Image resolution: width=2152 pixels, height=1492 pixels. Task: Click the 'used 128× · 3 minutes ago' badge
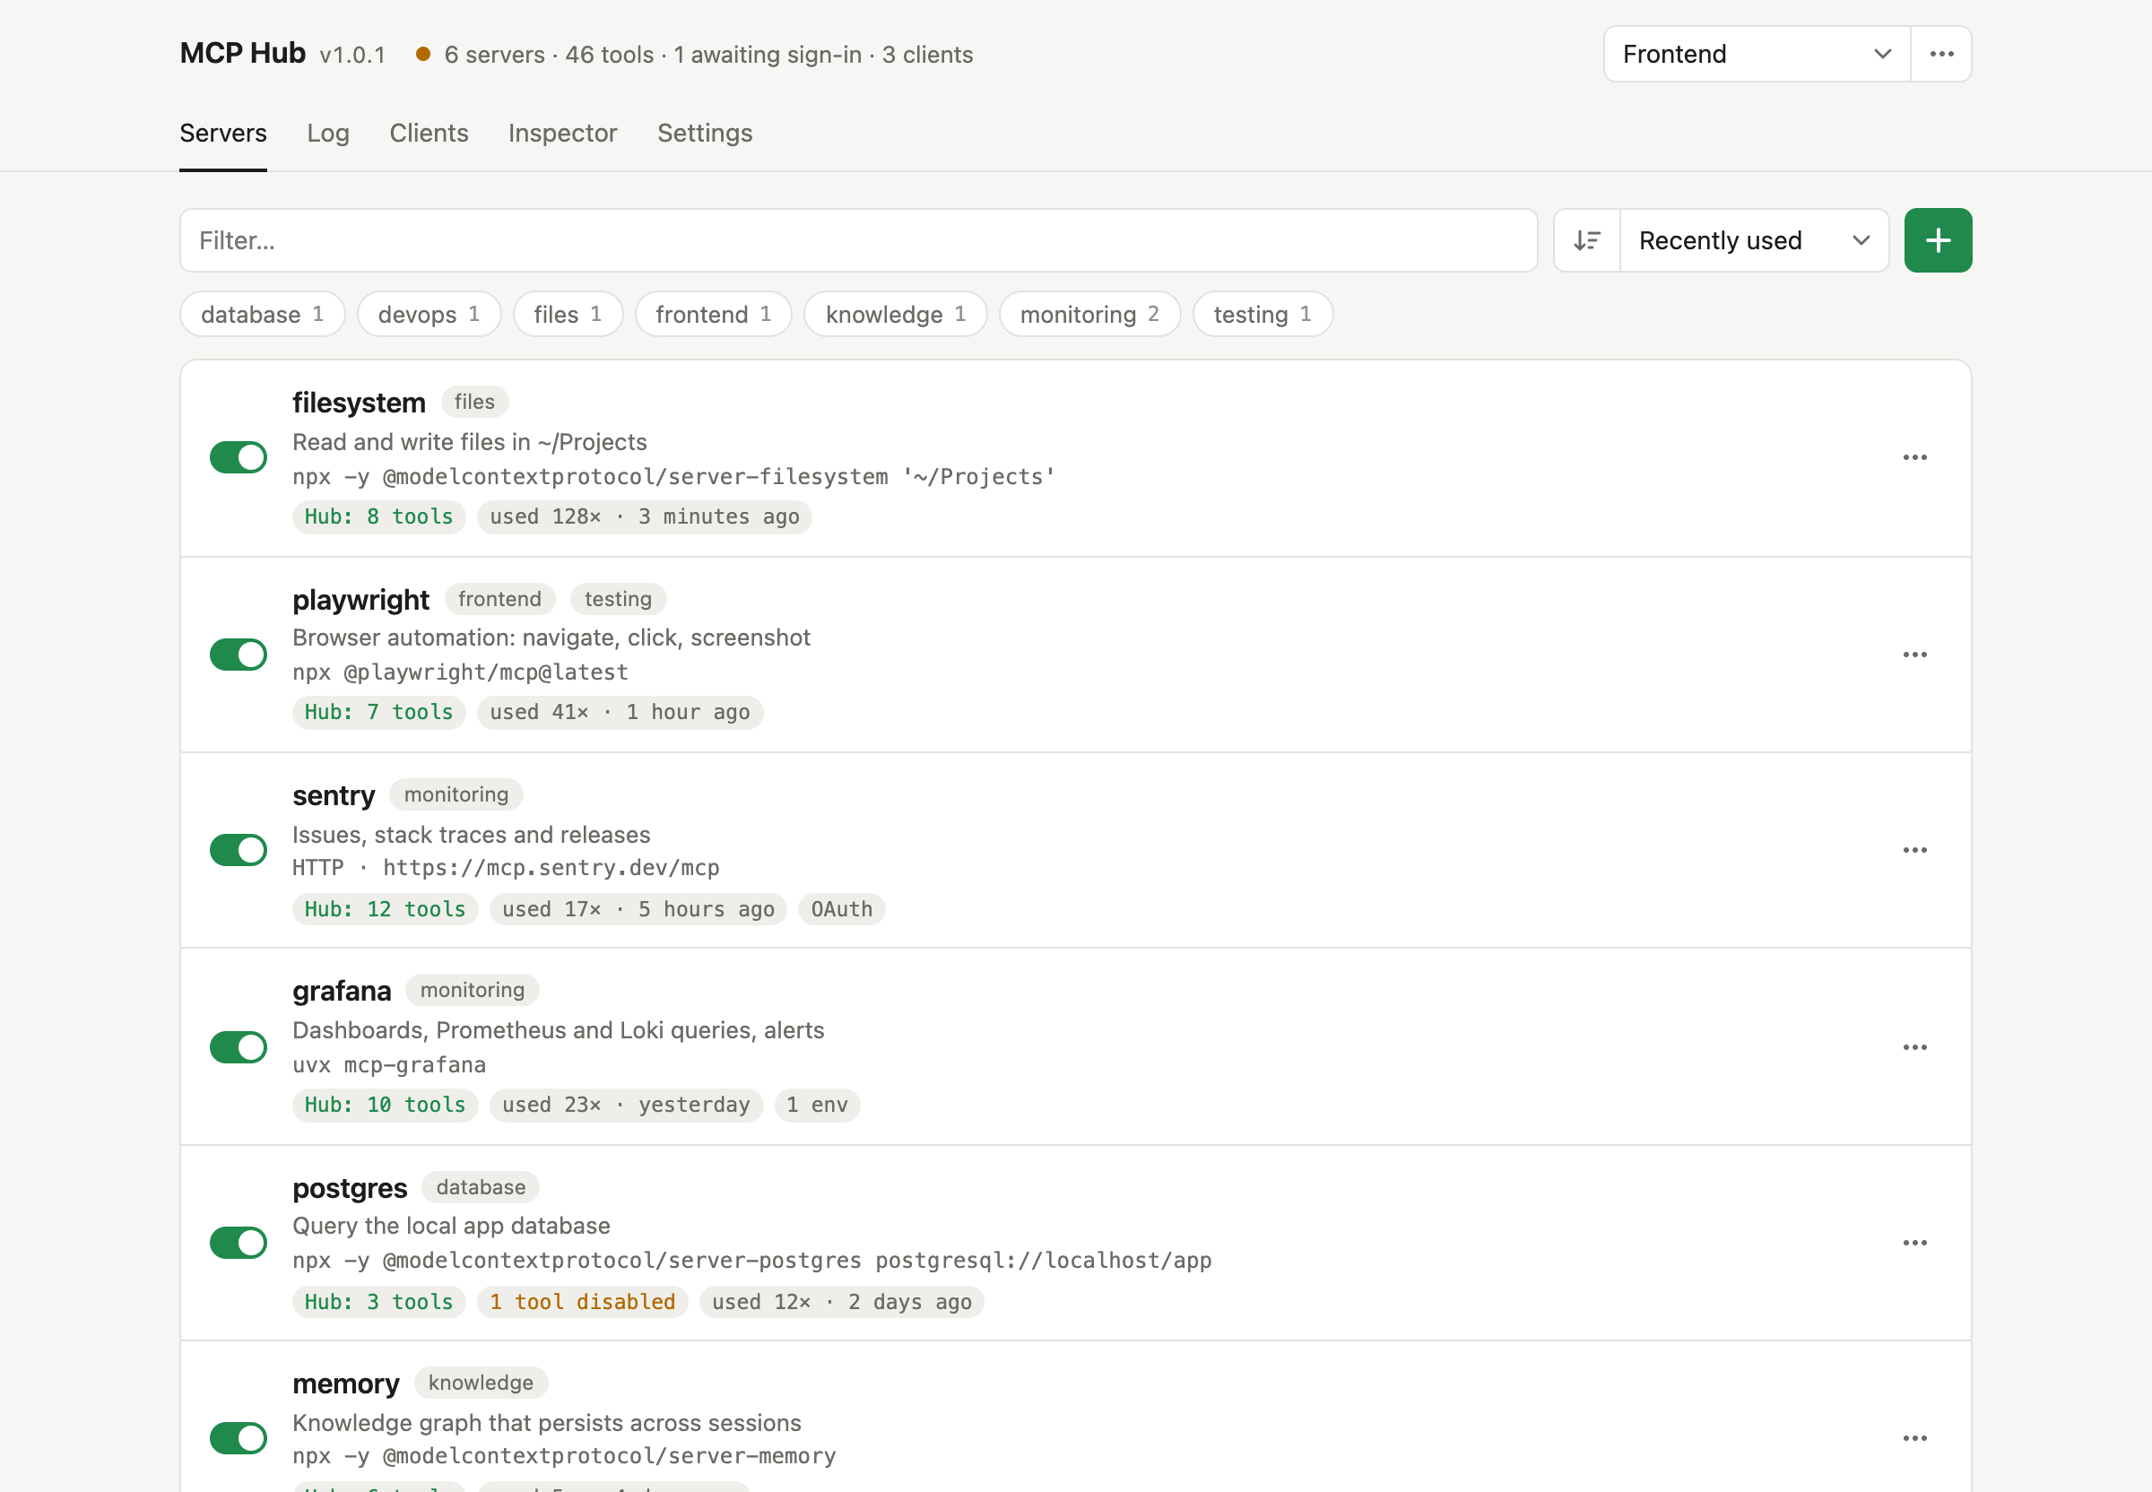click(x=644, y=516)
